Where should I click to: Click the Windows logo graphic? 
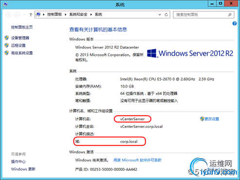(152, 53)
